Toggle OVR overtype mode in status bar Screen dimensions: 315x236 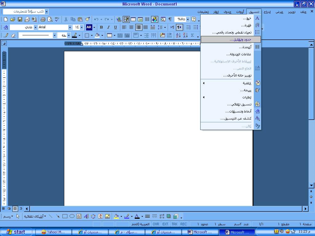click(156, 224)
